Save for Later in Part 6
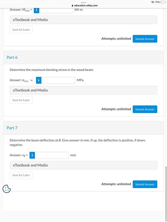The image size is (167, 222). 21,100
